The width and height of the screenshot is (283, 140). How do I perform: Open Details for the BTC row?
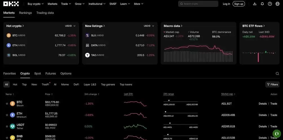263,103
